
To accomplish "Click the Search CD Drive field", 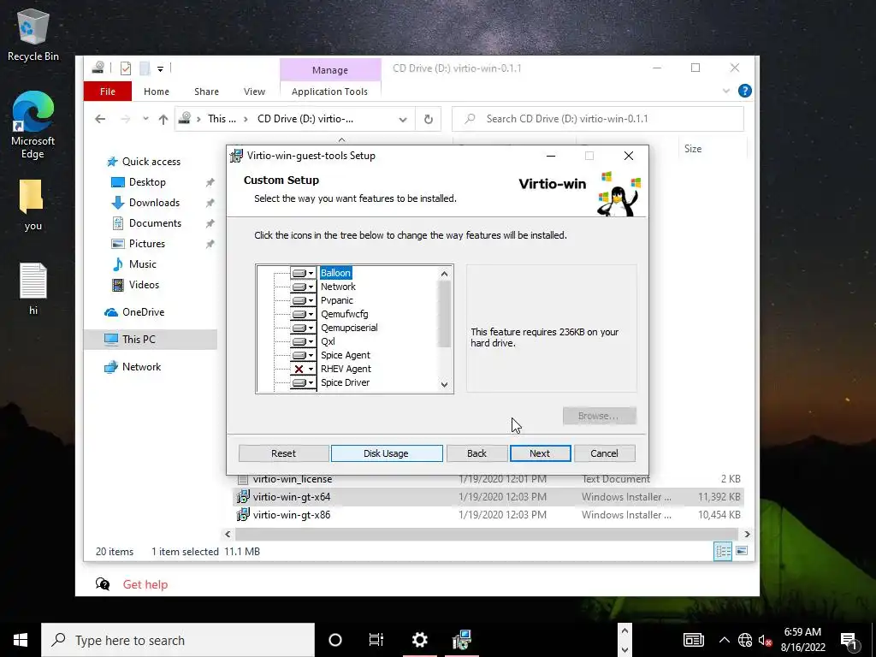I will point(598,119).
